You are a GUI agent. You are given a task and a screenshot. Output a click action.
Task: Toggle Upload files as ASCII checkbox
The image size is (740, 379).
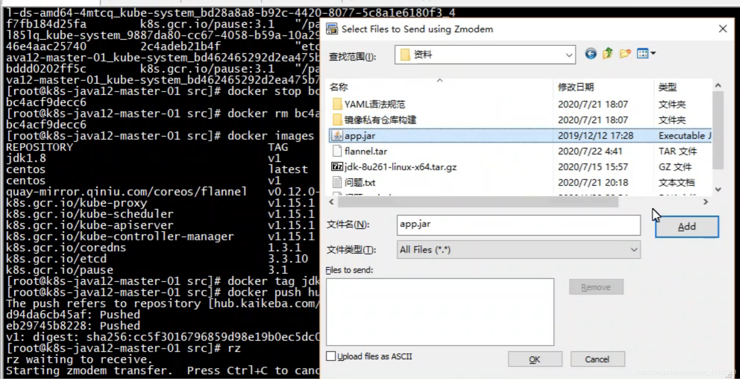click(x=331, y=356)
